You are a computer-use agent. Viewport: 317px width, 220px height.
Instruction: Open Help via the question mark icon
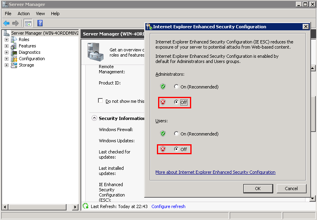[x=40, y=23]
